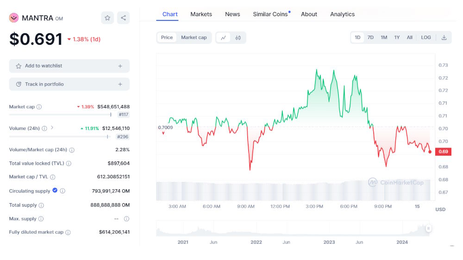Click the #117 market cap rank badge
This screenshot has height=260, width=463.
124,115
